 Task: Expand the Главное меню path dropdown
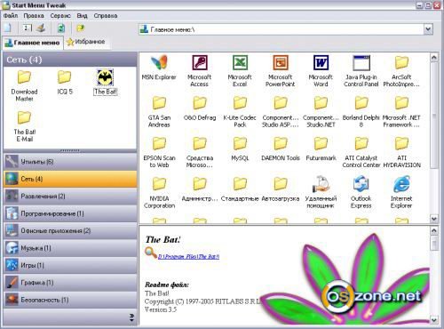(x=428, y=29)
